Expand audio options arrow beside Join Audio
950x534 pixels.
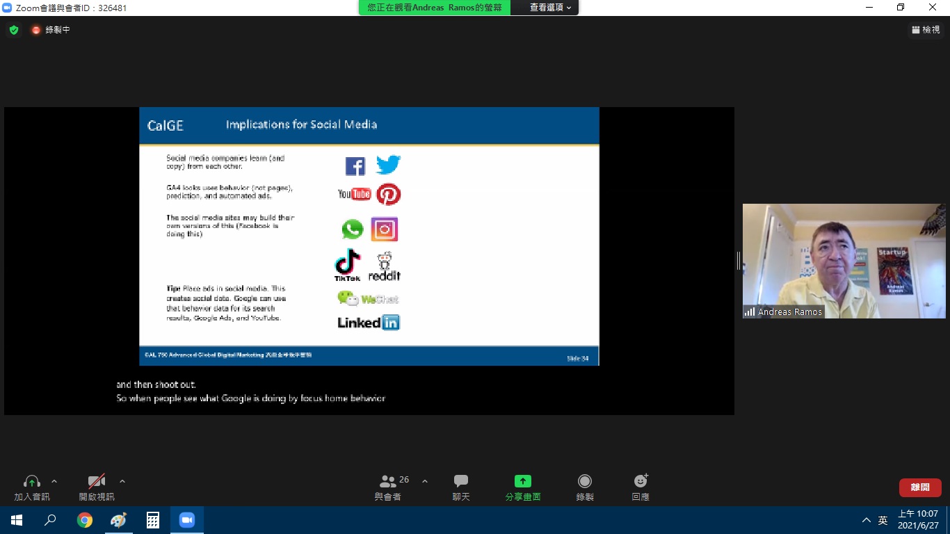pos(54,481)
